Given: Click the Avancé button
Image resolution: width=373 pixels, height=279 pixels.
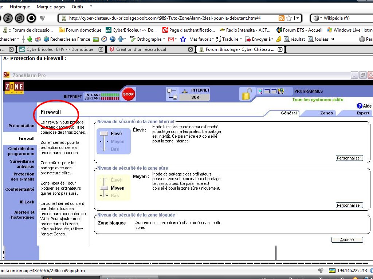Looking at the screenshot, I should pyautogui.click(x=347, y=240).
